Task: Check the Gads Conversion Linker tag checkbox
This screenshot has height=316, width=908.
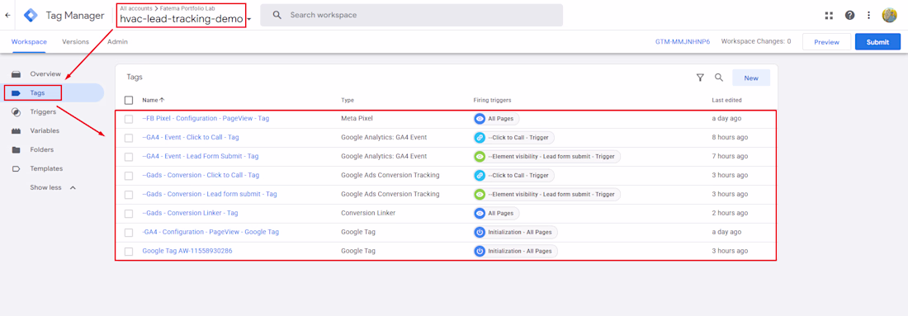Action: click(129, 213)
